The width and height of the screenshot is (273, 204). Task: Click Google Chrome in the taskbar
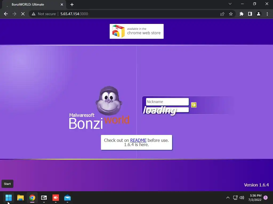32,198
